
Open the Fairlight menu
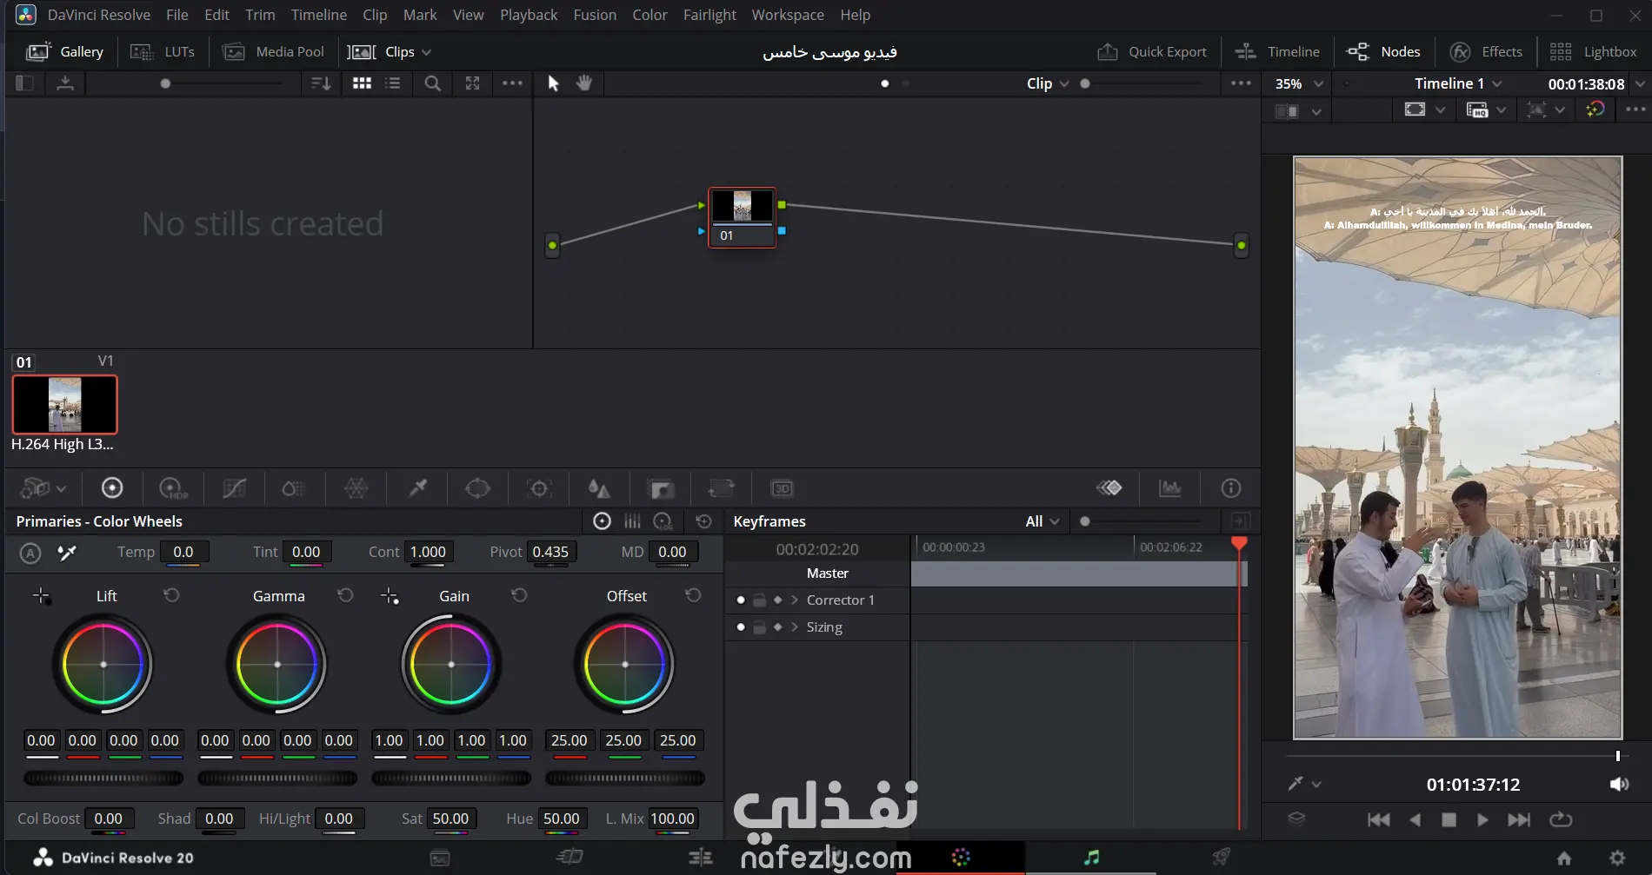(709, 15)
